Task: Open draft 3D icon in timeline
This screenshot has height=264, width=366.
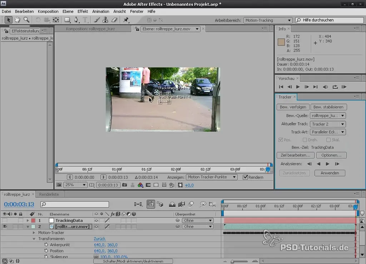Action: click(x=160, y=204)
